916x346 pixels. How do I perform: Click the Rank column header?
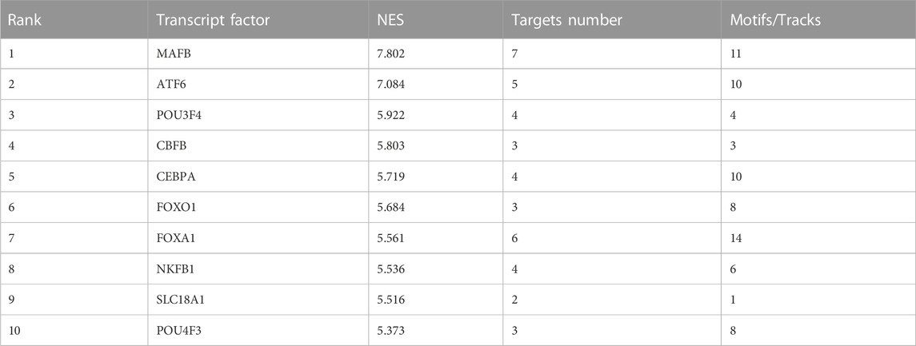74,19
